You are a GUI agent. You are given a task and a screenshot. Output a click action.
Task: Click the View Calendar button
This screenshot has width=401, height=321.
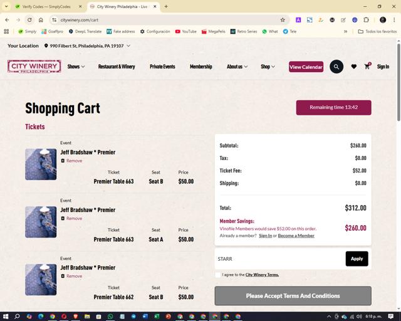pos(306,67)
